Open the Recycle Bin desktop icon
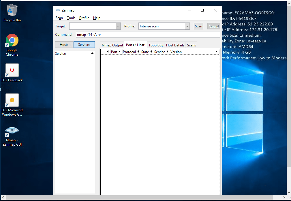Viewport: 291px width, 201px height. (x=12, y=11)
